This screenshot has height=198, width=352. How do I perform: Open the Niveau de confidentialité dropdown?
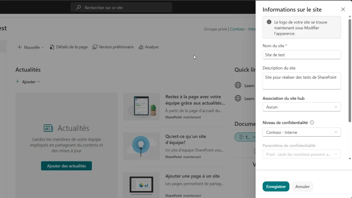coord(302,132)
